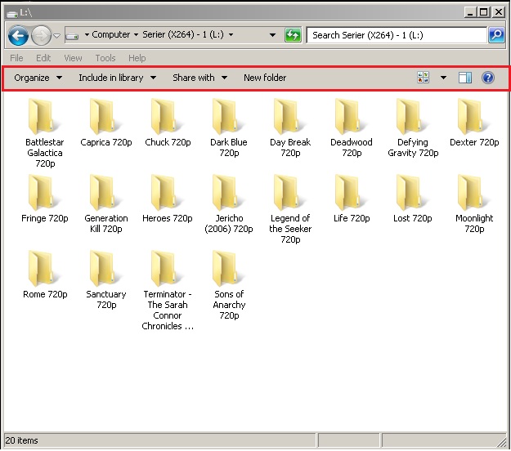The width and height of the screenshot is (511, 451).
Task: Open the view options dropdown arrow
Action: click(443, 78)
